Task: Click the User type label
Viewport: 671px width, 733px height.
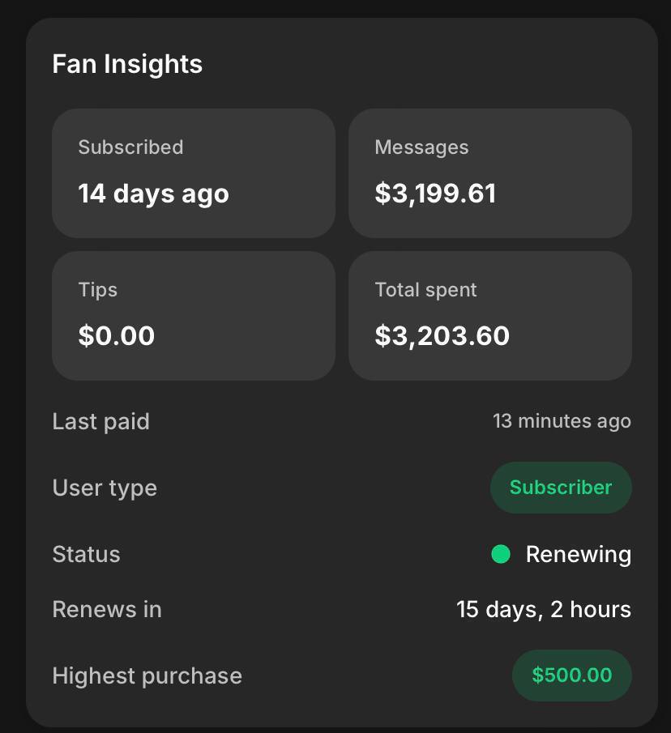Action: [x=105, y=488]
